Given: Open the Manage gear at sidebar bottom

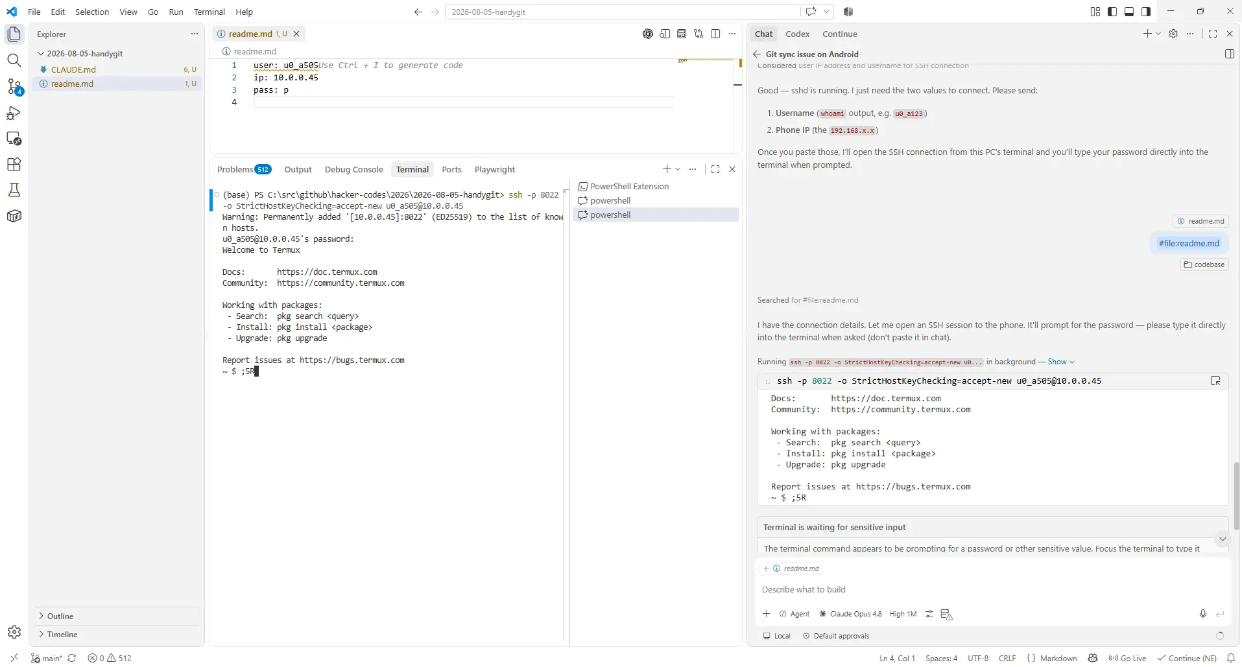Looking at the screenshot, I should [14, 632].
